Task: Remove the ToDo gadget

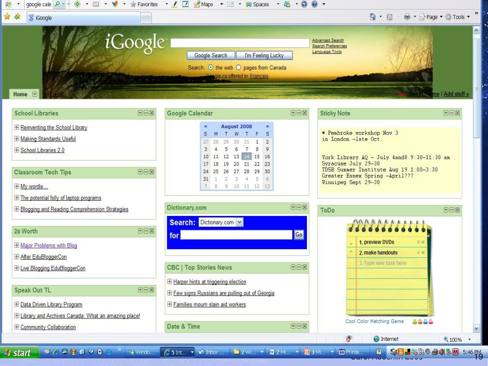Action: click(457, 210)
